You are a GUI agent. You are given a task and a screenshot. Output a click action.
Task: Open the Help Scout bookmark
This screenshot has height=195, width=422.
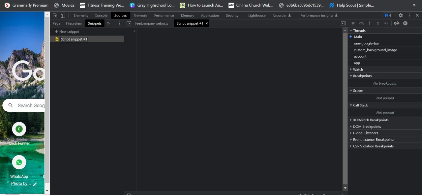[x=351, y=5]
